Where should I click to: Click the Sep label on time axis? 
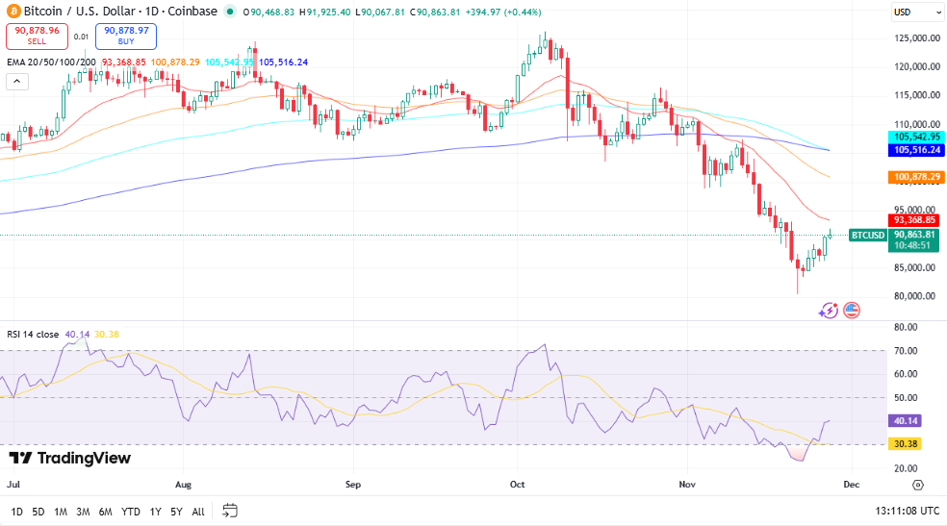[x=352, y=485]
